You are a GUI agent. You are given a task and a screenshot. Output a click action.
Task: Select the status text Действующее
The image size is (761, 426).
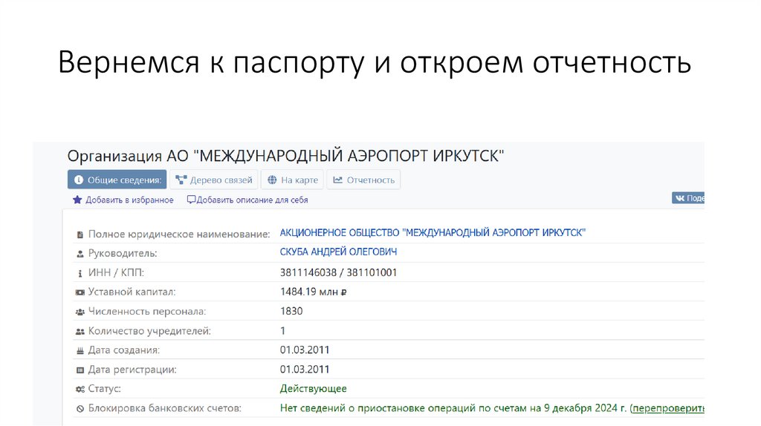click(x=313, y=389)
